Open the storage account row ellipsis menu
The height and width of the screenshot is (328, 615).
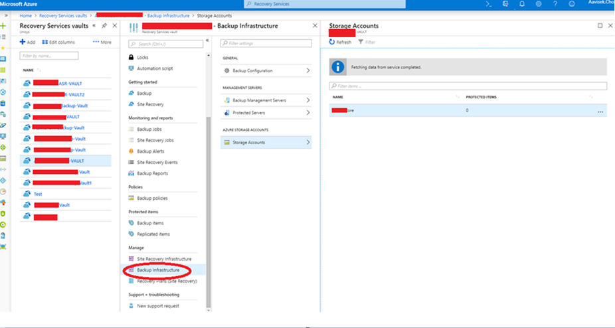600,112
